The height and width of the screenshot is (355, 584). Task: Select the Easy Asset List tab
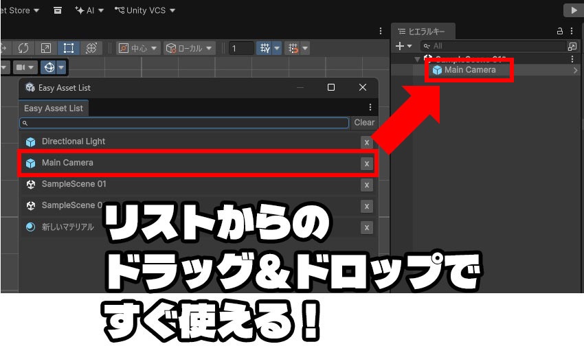click(x=54, y=108)
